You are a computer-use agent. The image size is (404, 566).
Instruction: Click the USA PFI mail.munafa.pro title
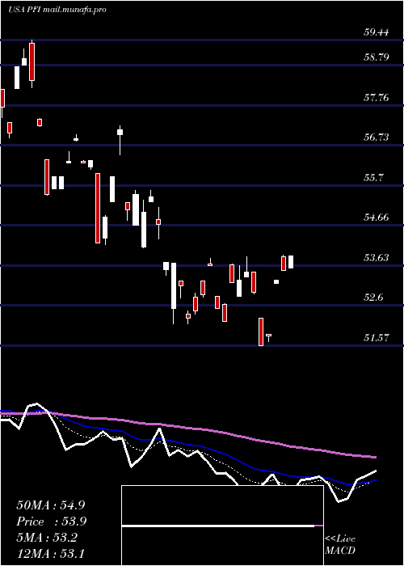pos(57,10)
